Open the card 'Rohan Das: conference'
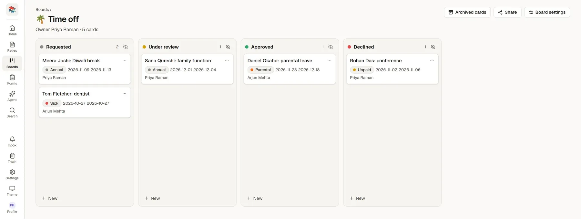Screen dimensions: 581x219 pyautogui.click(x=392, y=69)
